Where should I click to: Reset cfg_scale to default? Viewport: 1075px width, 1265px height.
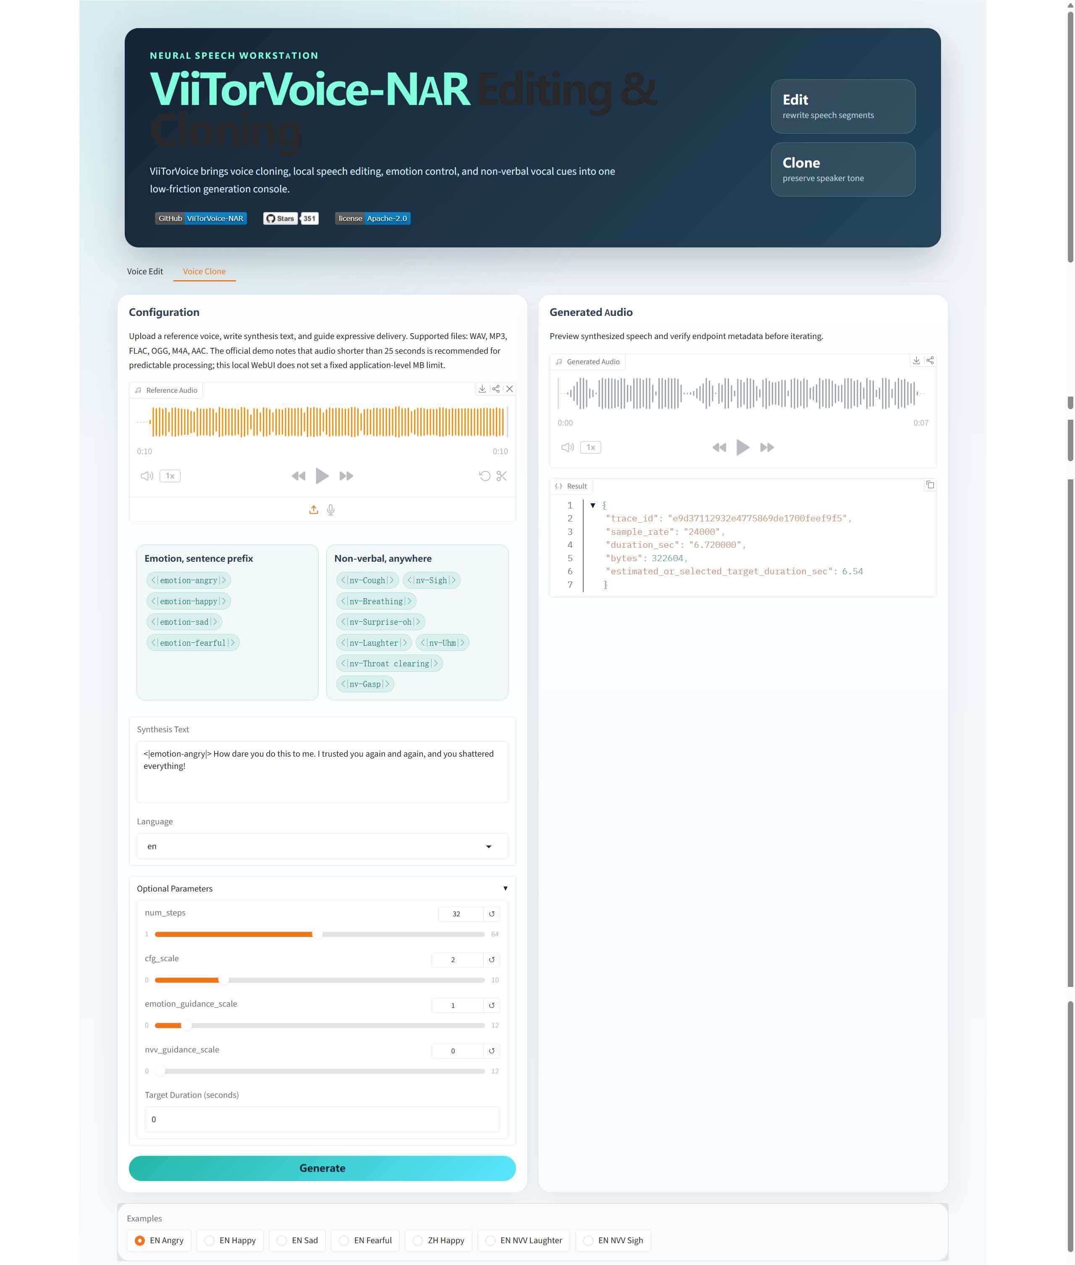492,960
